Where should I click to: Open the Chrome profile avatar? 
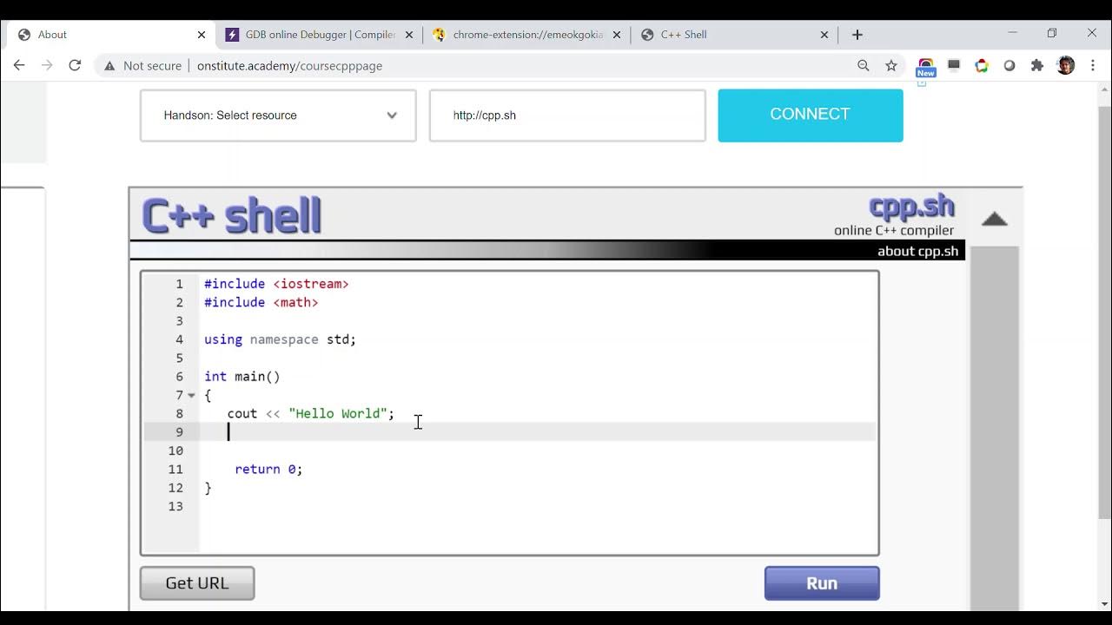(x=1066, y=65)
